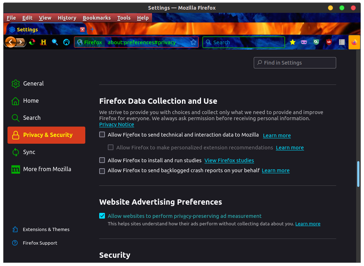Click the Sync arrows icon in sidebar

tap(16, 152)
